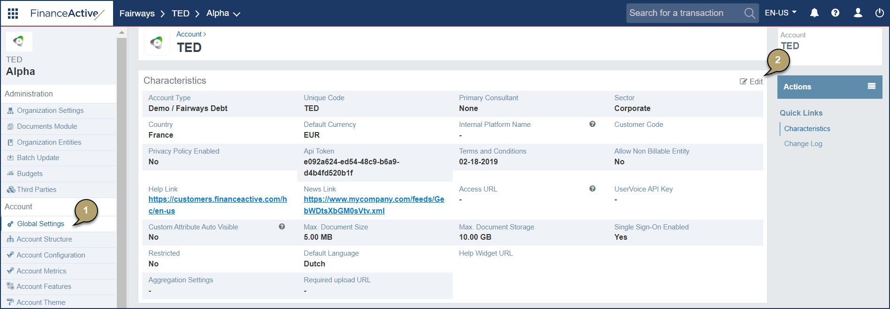Click the Default Language value Dutch
Viewport: 890px width, 309px height.
coord(314,264)
